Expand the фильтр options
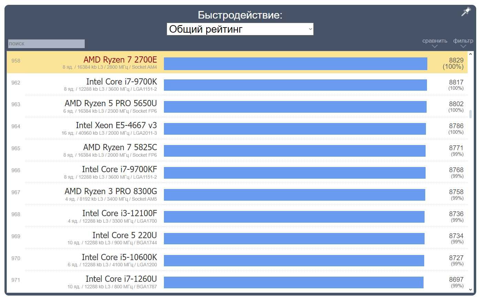 coord(463,43)
